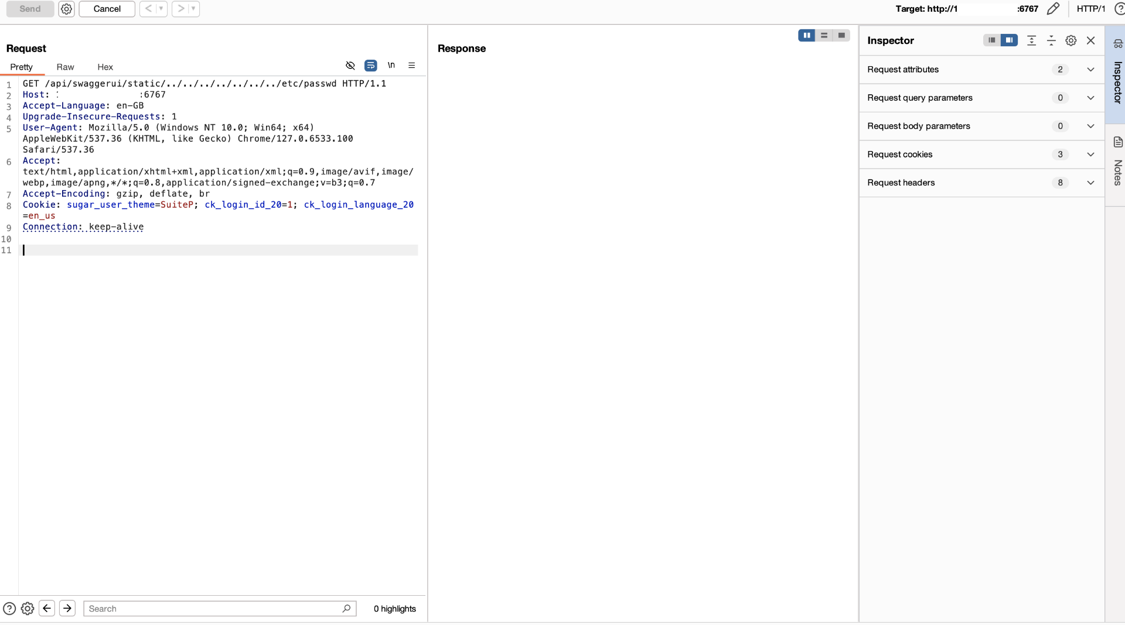Open the request editor hamburger menu
Viewport: 1125px width, 625px height.
[x=412, y=66]
